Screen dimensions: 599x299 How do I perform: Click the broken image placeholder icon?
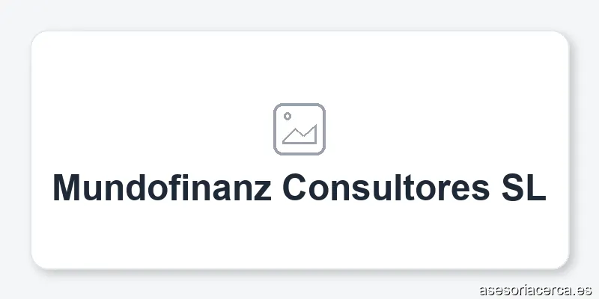[299, 129]
